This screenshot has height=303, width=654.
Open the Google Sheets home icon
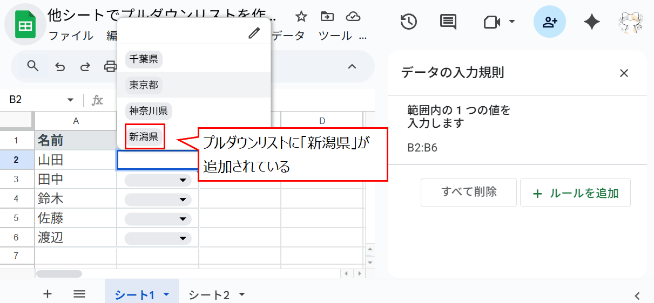point(25,25)
